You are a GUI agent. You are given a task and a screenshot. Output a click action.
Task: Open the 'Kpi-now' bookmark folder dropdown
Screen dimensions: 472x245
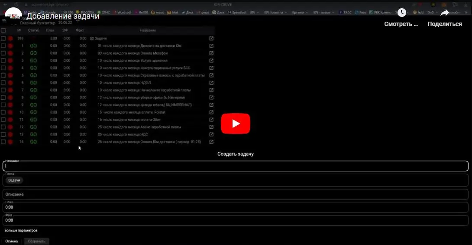[300, 12]
